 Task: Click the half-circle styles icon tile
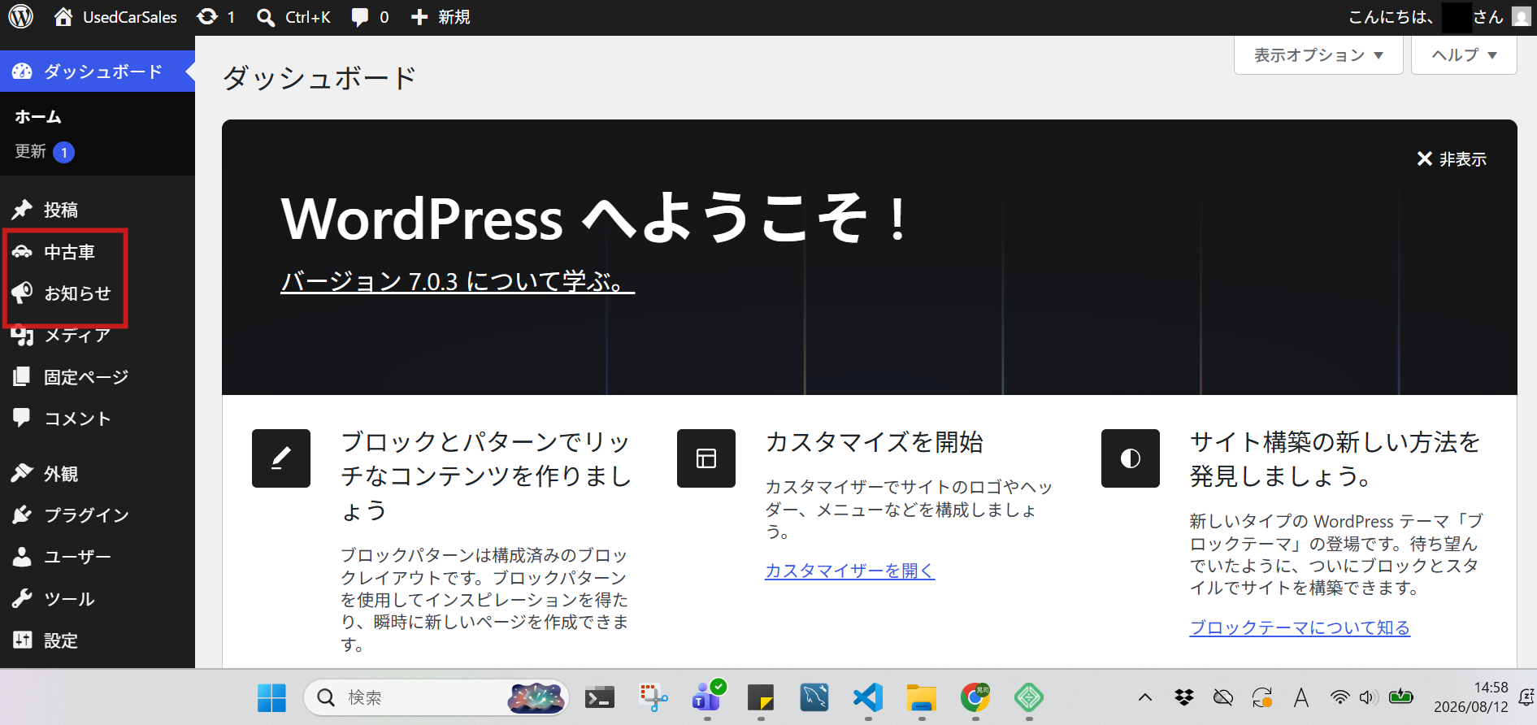[1131, 458]
